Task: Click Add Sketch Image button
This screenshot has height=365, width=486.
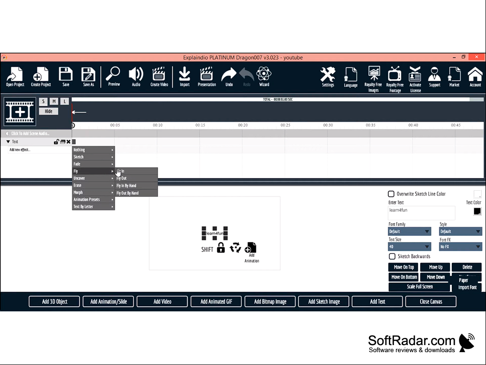Action: 323,302
